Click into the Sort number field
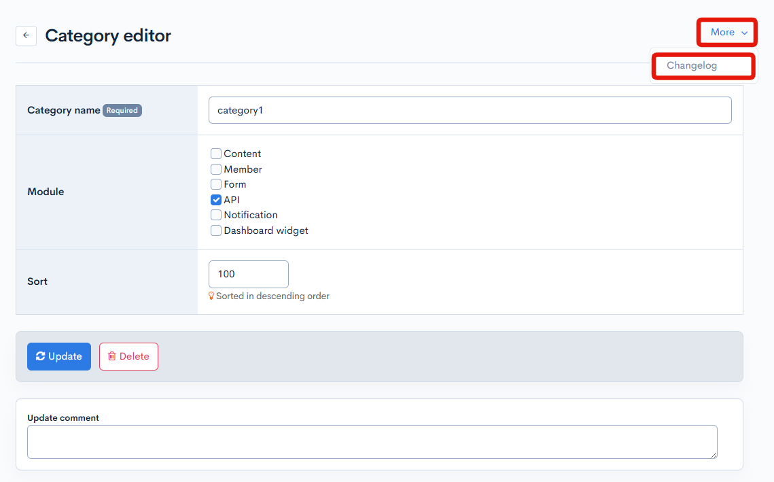The height and width of the screenshot is (482, 774). [x=248, y=274]
